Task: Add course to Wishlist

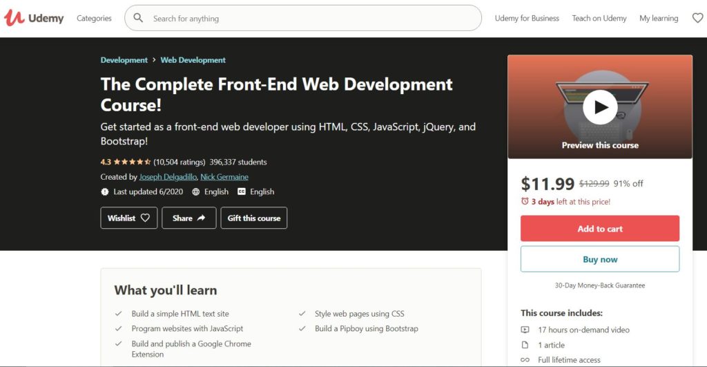Action: (129, 218)
